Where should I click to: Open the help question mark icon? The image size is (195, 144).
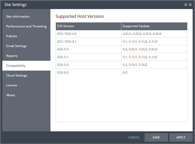pyautogui.click(x=186, y=5)
